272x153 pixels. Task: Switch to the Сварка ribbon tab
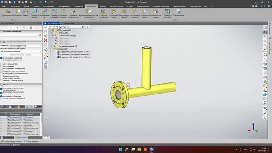130,6
